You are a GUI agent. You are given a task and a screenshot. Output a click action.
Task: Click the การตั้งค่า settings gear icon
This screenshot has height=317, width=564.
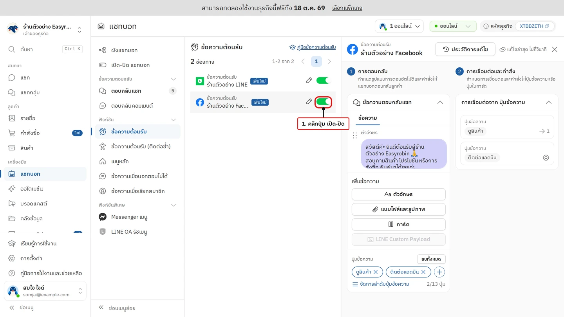pos(12,258)
